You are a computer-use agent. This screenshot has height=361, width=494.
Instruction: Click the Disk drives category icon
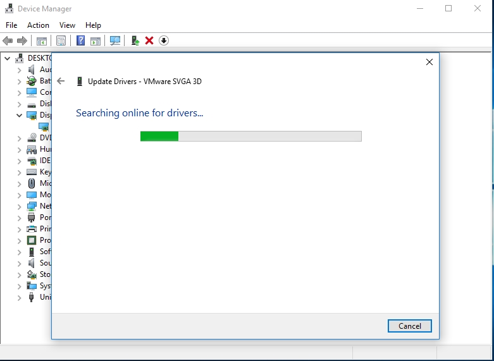(x=32, y=104)
